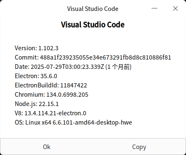Click the ElectronBuildId: 11847422 line
The height and width of the screenshot is (155, 186).
click(51, 85)
